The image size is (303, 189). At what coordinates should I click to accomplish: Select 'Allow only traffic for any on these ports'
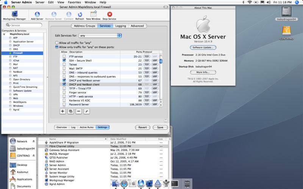(56, 47)
